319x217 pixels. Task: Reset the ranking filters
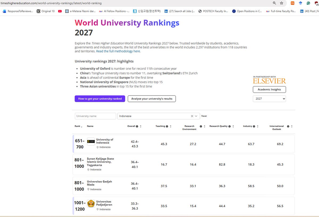(204, 116)
